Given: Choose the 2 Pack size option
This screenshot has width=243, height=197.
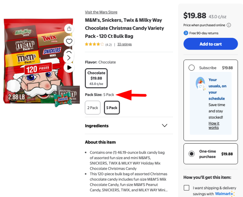Looking at the screenshot, I should click(x=93, y=108).
